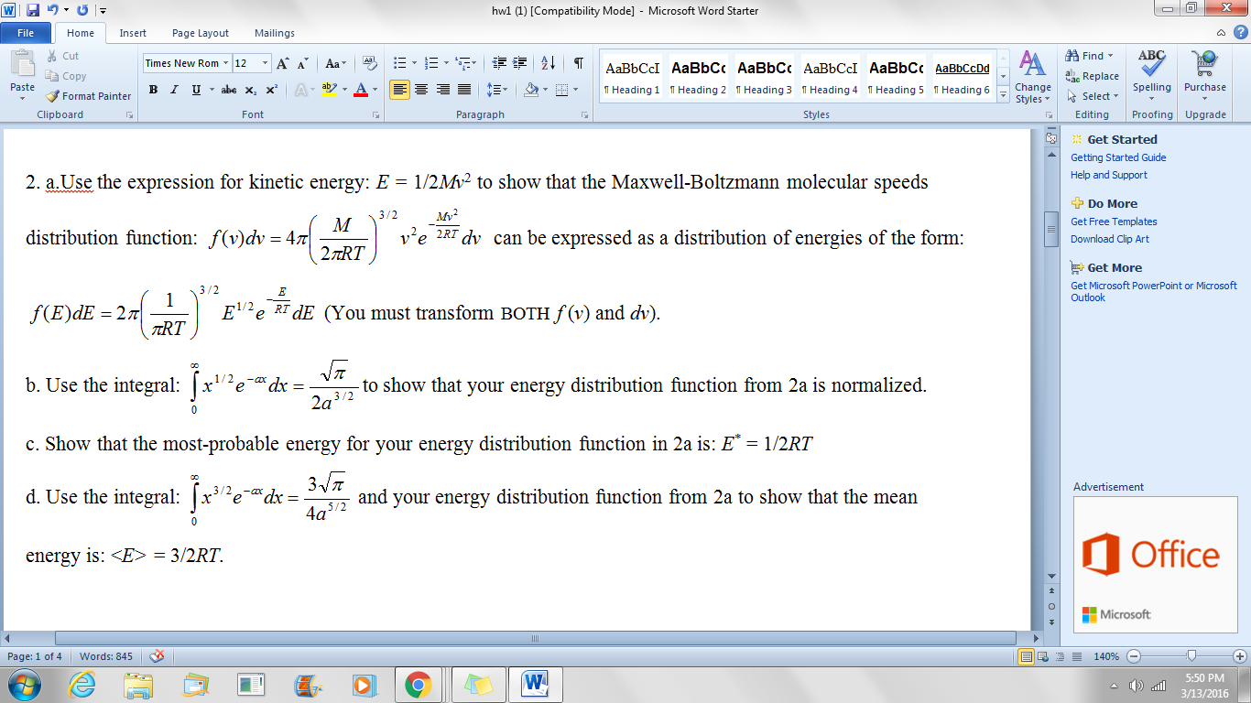Image resolution: width=1251 pixels, height=703 pixels.
Task: Open the Spelling checker
Action: (x=1151, y=73)
